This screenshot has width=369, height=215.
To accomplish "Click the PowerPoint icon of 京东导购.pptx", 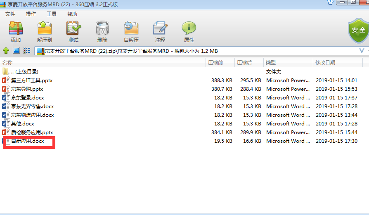I will pos(6,89).
